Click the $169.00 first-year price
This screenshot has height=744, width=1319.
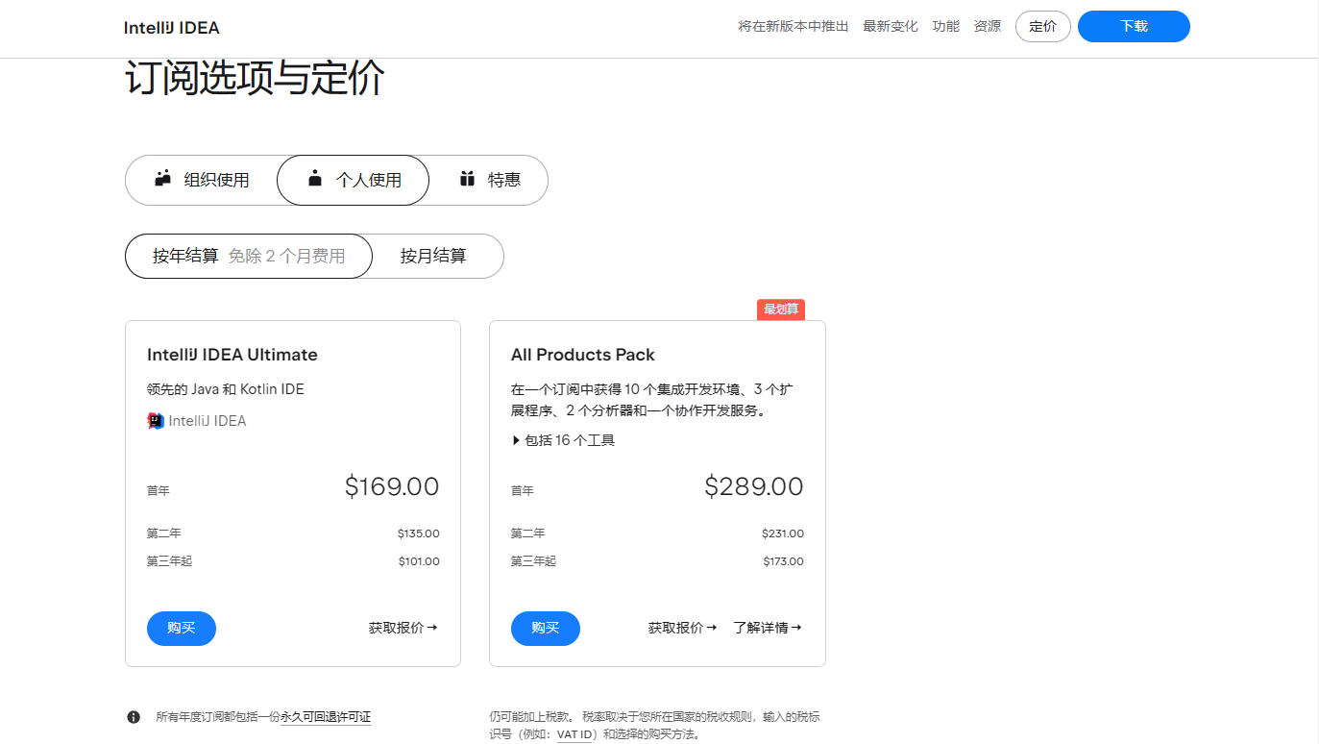(392, 486)
